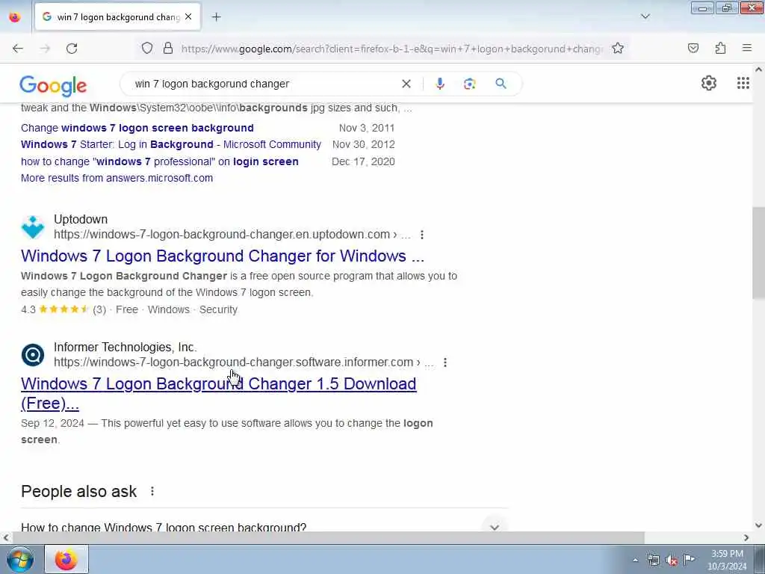
Task: Open a new tab with the plus button
Action: [216, 17]
